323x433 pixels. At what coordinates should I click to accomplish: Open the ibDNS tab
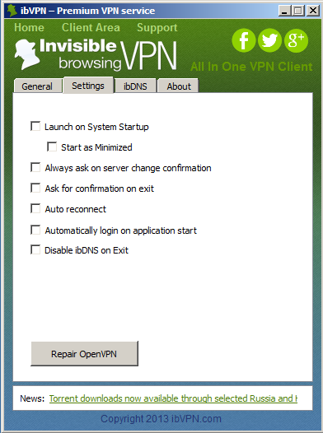(135, 86)
